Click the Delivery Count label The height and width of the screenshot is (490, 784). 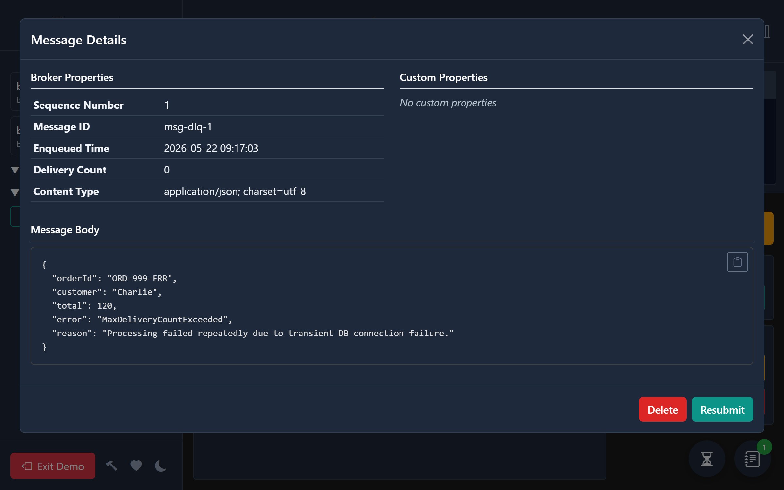(70, 170)
